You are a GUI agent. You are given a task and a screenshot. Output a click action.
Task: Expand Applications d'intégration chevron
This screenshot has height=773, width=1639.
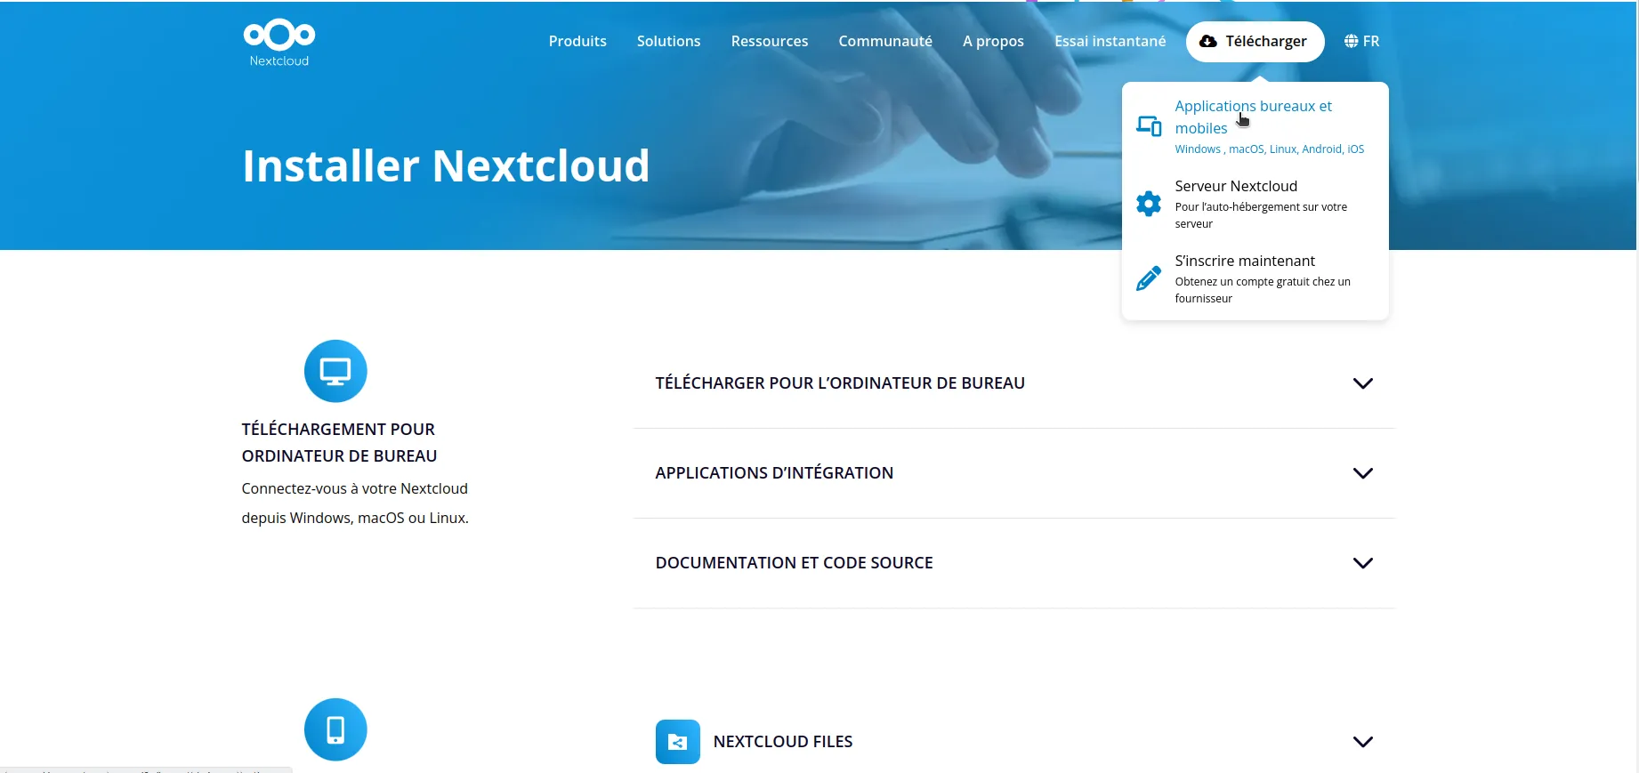click(1362, 473)
